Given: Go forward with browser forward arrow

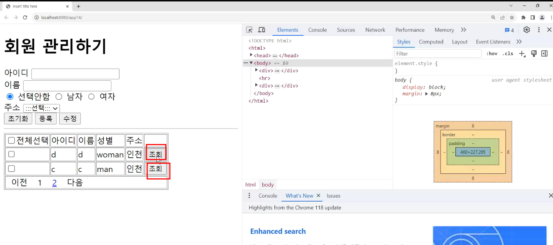Looking at the screenshot, I should tap(16, 18).
